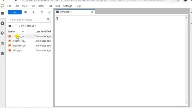
Task: Click the search magnifier icon
Action: coord(48,19)
